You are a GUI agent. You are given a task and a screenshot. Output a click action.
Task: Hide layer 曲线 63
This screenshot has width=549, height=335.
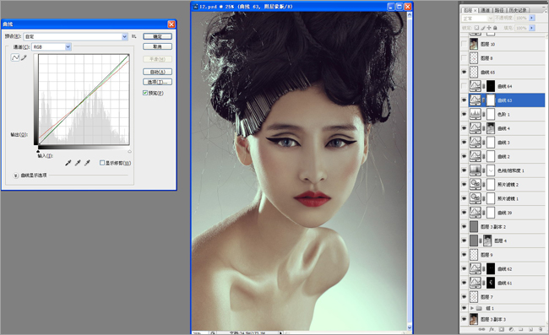464,100
